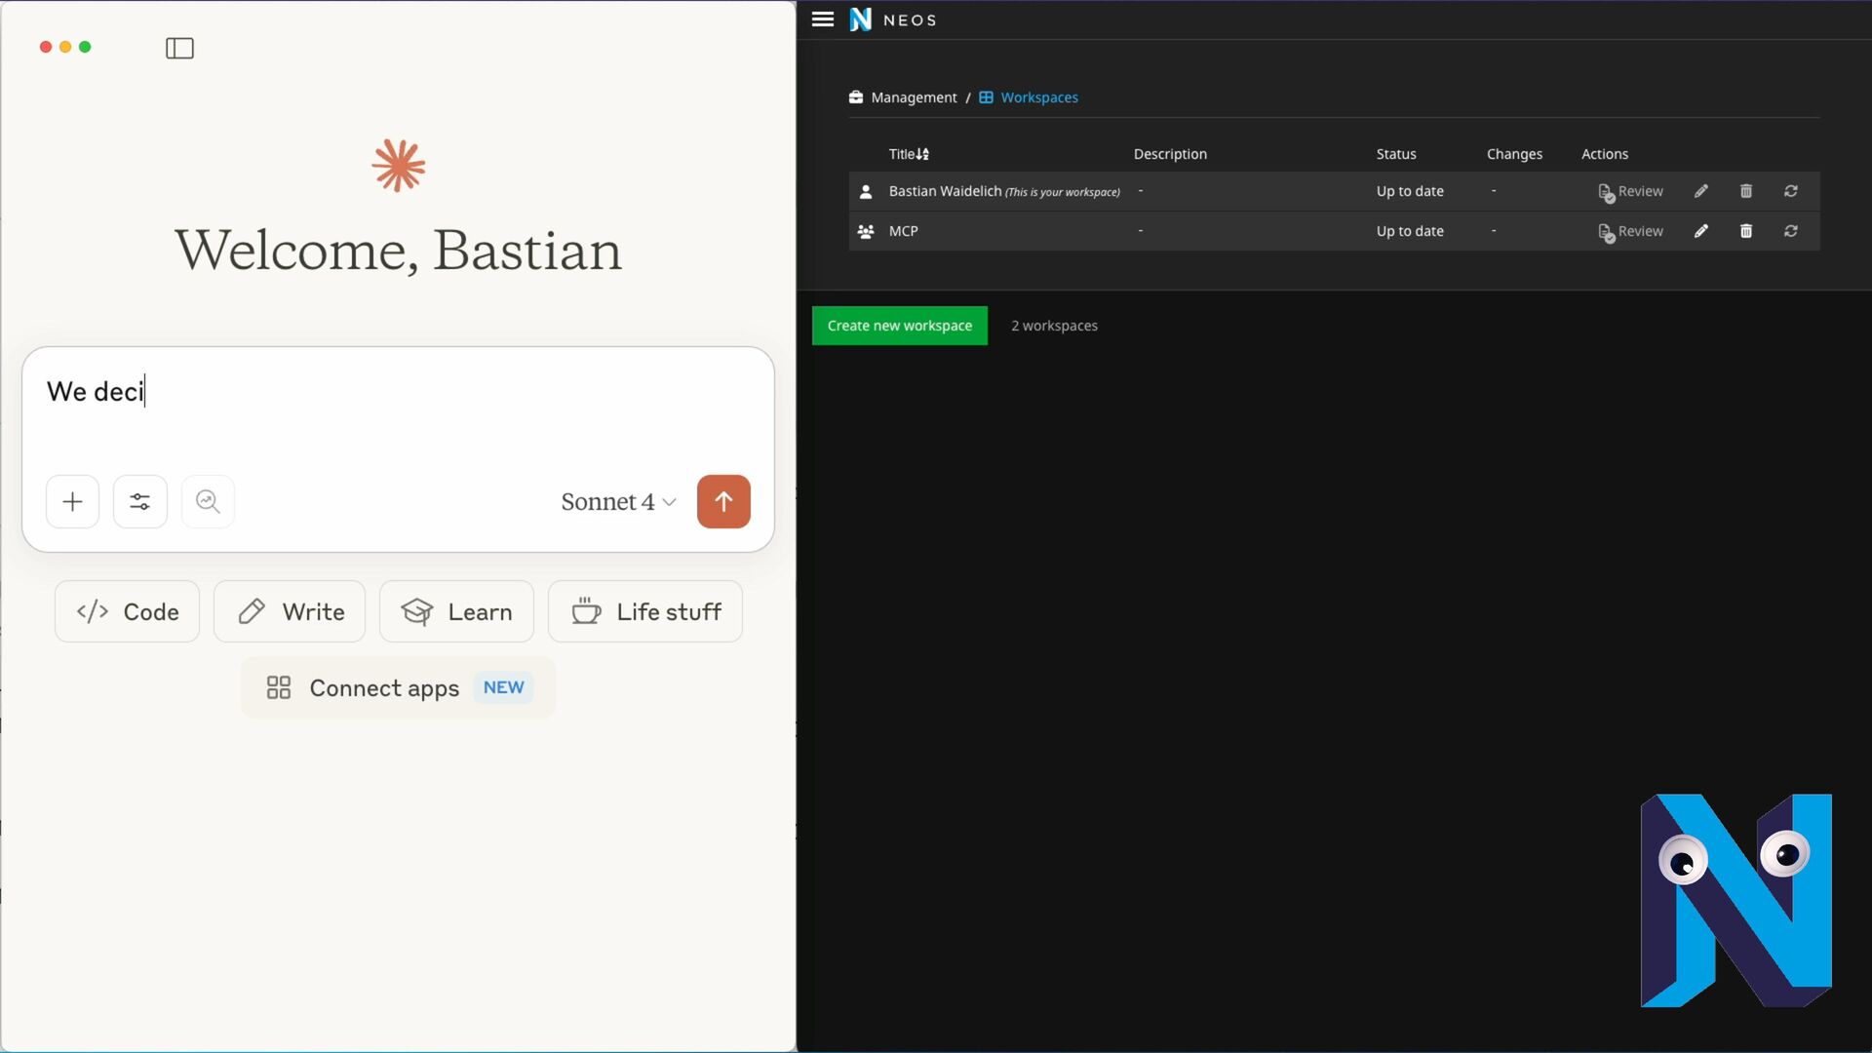Open the NEOS hamburger menu
The height and width of the screenshot is (1053, 1872).
(823, 19)
